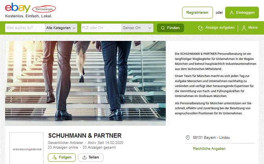This screenshot has width=264, height=164.
Task: Click the location pin icon beside 88131 Bayern
Action: click(188, 138)
